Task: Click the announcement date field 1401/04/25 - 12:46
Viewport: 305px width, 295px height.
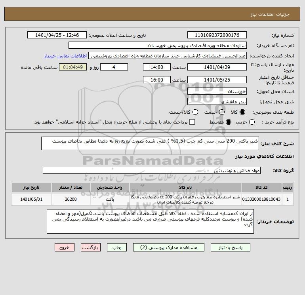Action: point(57,35)
